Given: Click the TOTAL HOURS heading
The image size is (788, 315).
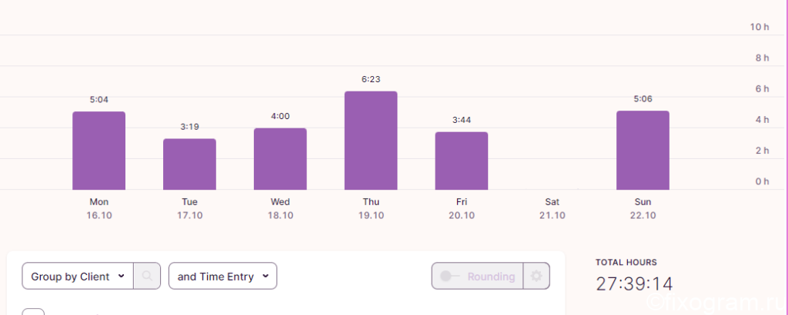Looking at the screenshot, I should click(x=626, y=262).
